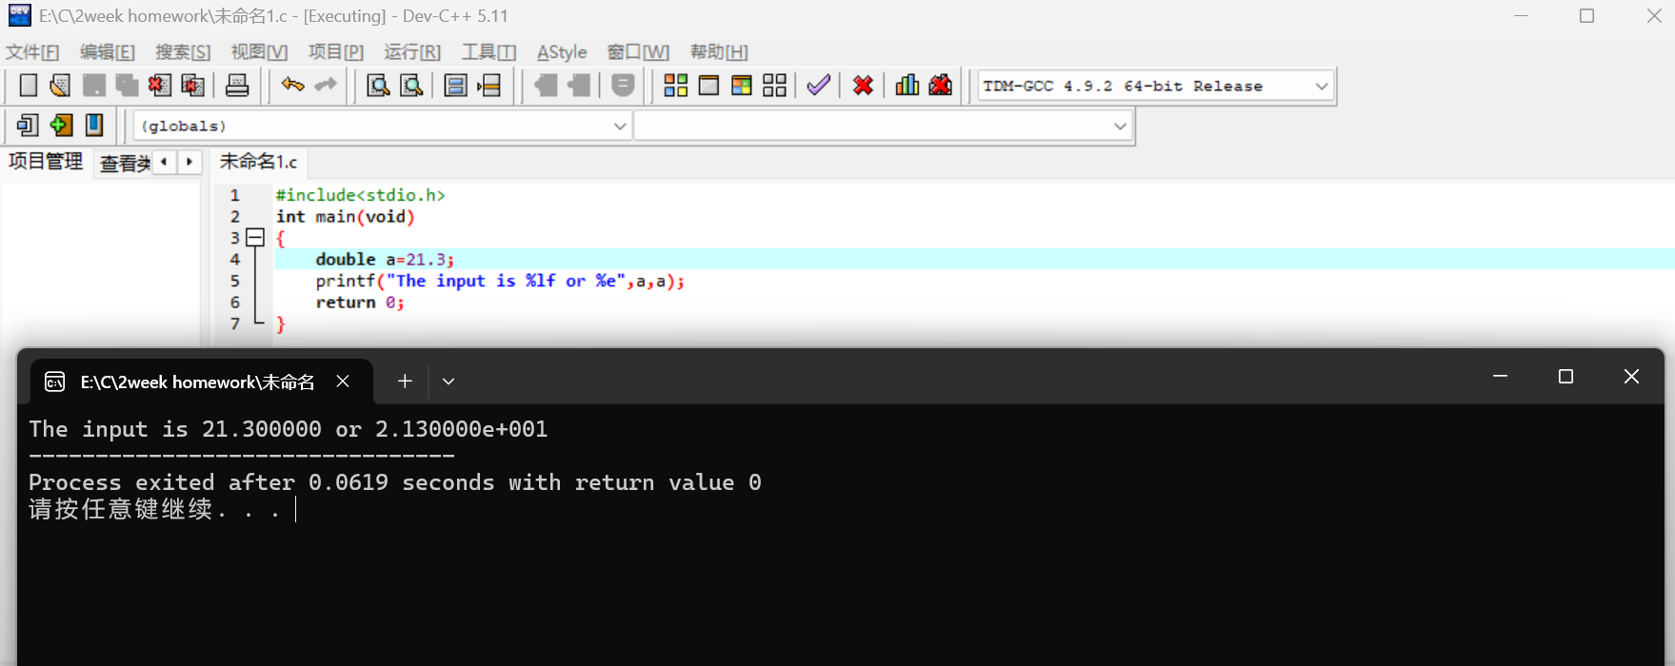
Task: Open the 项目[P] menu
Action: pyautogui.click(x=336, y=52)
